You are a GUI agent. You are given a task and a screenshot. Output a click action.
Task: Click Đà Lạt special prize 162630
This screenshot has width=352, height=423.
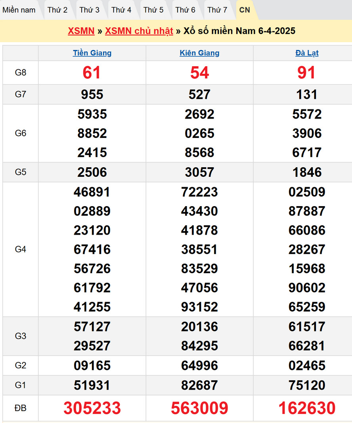307,408
